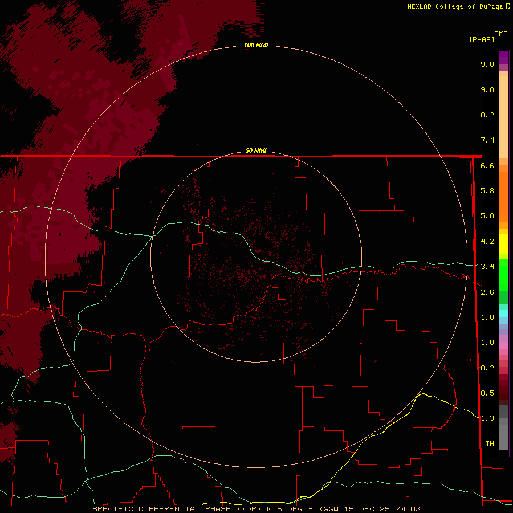Click the 3.4 legend value
Screen dimensions: 513x513
(x=487, y=267)
